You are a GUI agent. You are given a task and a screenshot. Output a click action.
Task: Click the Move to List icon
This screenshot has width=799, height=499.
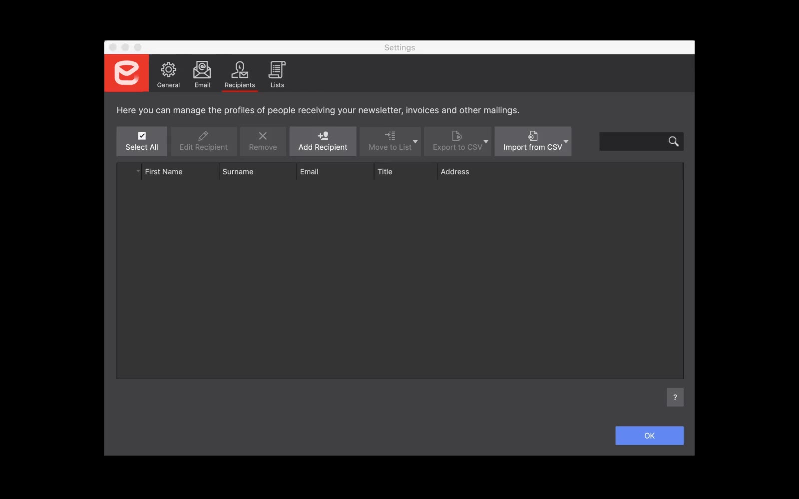(x=389, y=135)
